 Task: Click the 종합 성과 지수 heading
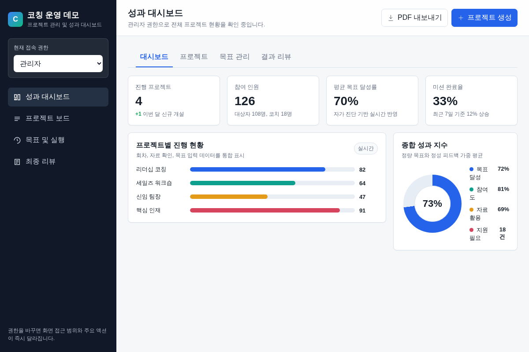point(425,145)
